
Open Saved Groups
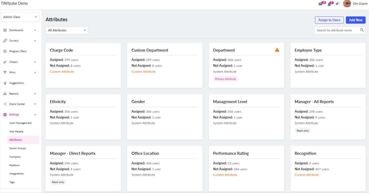coord(18,148)
